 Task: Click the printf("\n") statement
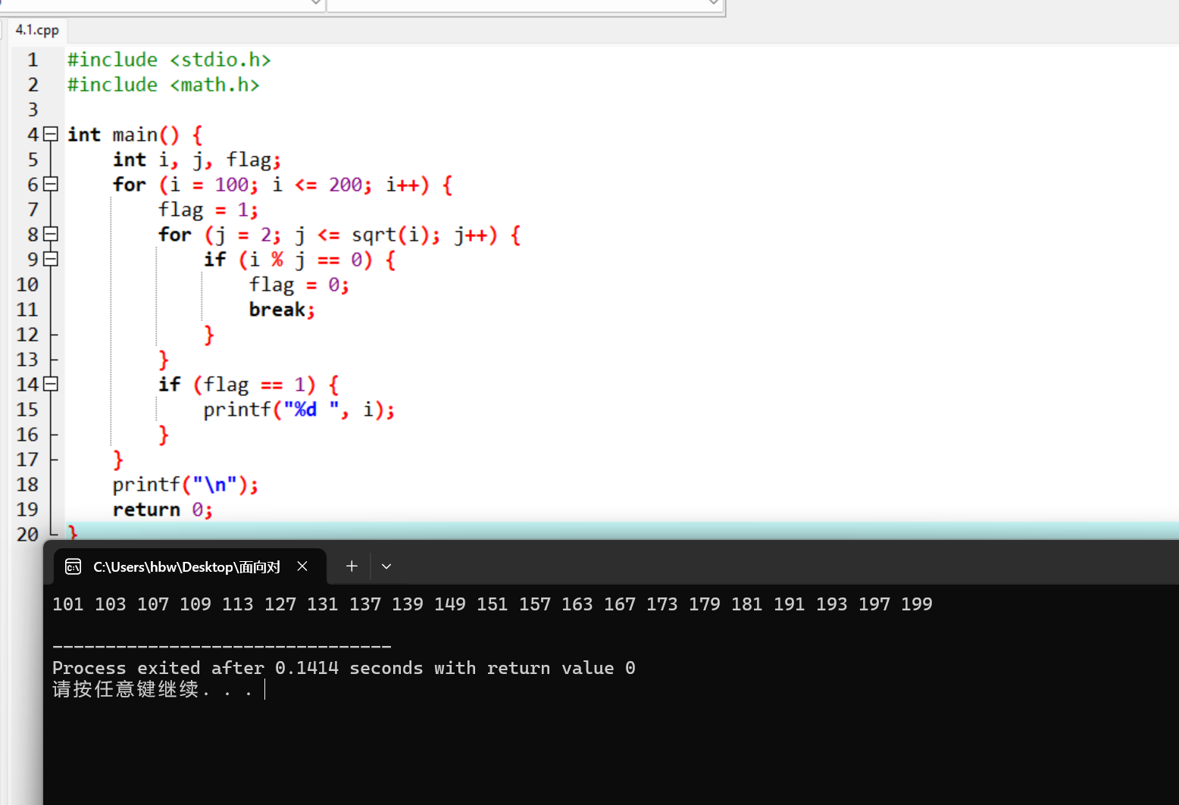pos(186,485)
